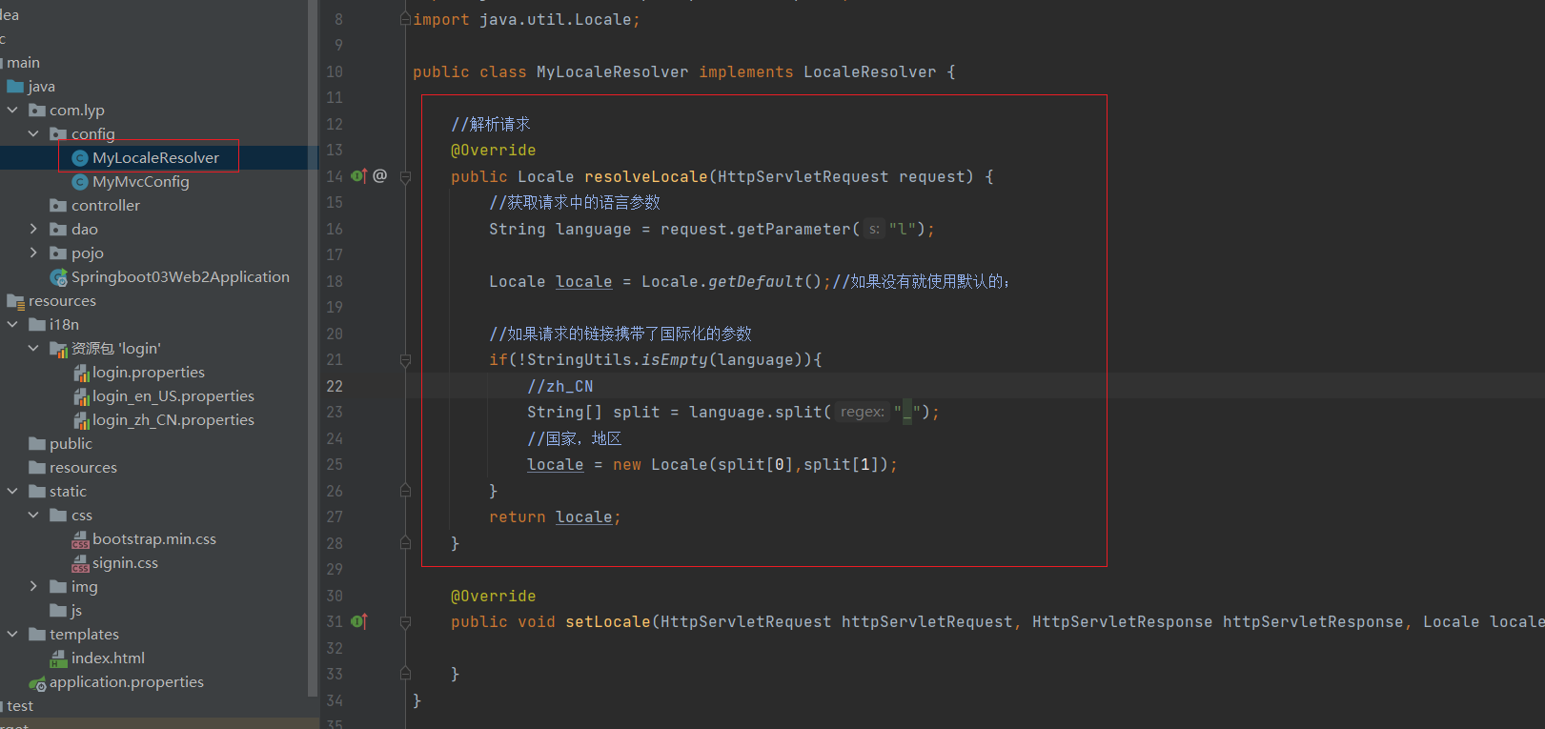Image resolution: width=1545 pixels, height=729 pixels.
Task: Click the //zh_CN comment line
Action: [x=559, y=387]
